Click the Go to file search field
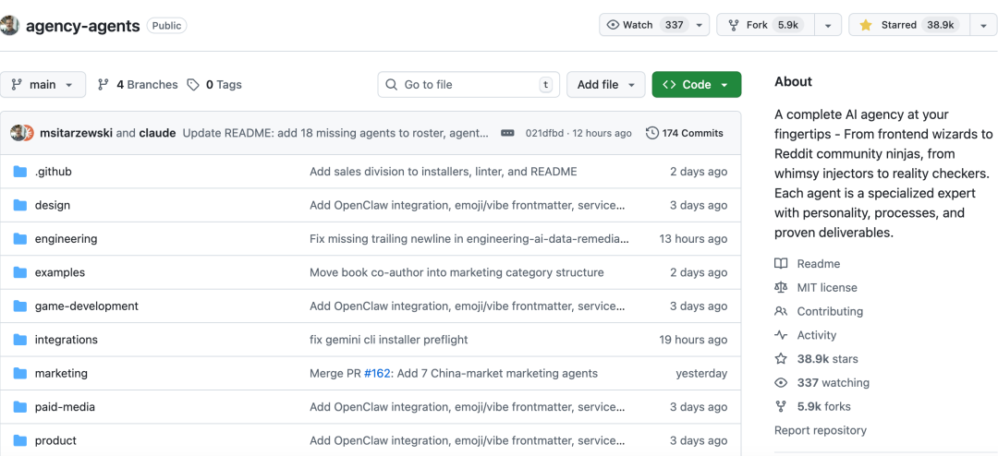Screen dimensions: 998x456 point(469,85)
